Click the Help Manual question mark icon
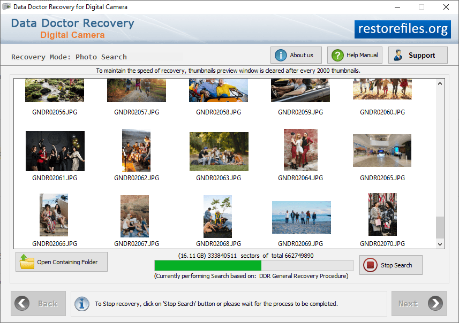Screen dimensions: 459x323 click(x=337, y=55)
